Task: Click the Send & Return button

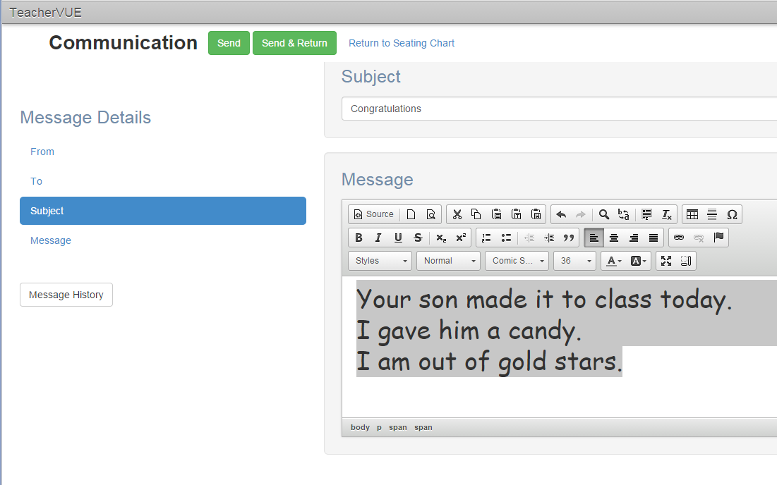Action: point(294,43)
